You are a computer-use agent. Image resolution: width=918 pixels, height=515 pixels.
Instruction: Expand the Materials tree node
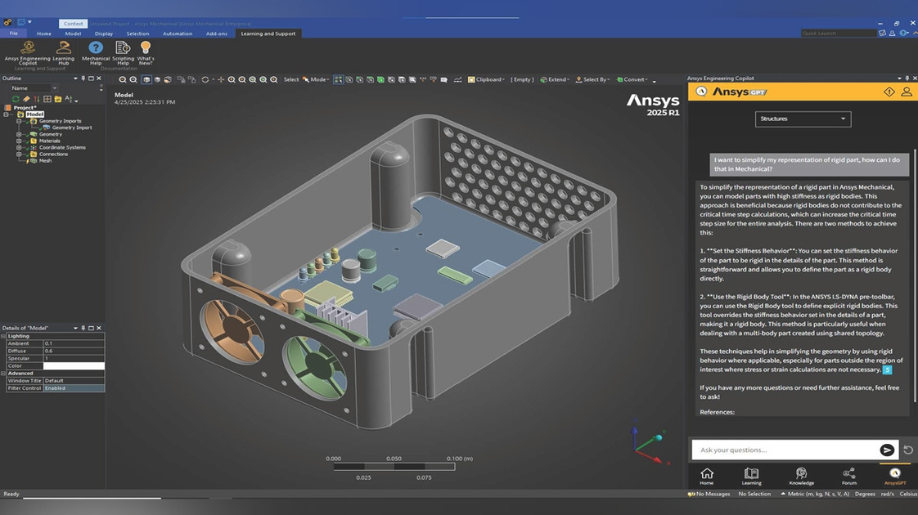coord(19,141)
